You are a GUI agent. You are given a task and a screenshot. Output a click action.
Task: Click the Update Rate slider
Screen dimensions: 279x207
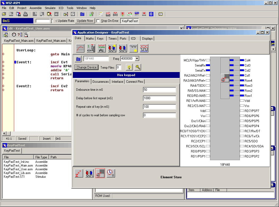pos(44,21)
